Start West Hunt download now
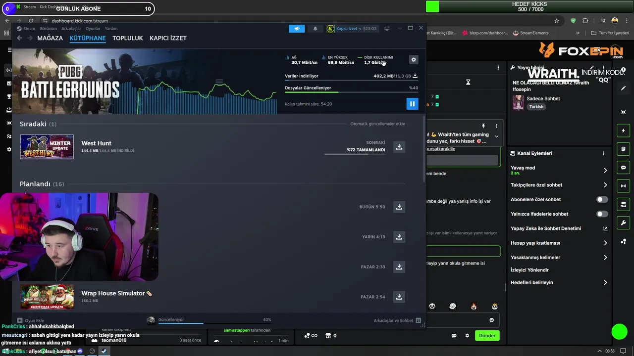 pyautogui.click(x=399, y=147)
